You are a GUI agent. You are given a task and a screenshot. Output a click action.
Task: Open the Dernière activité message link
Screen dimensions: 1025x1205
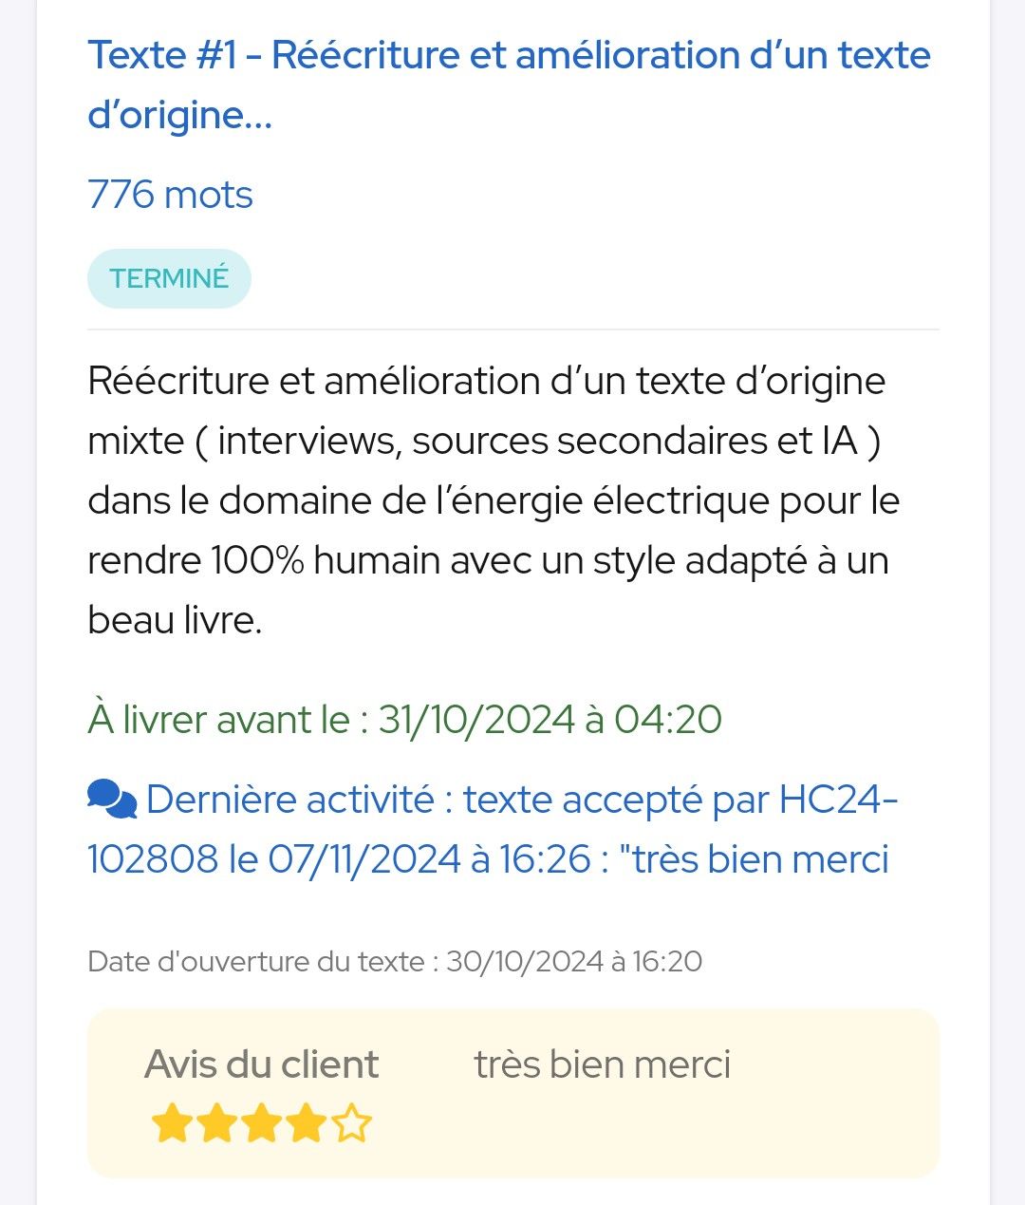pyautogui.click(x=493, y=829)
